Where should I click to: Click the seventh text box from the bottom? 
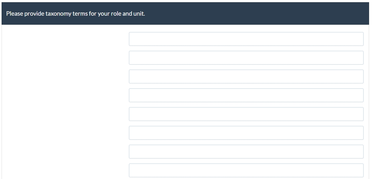coord(246,58)
